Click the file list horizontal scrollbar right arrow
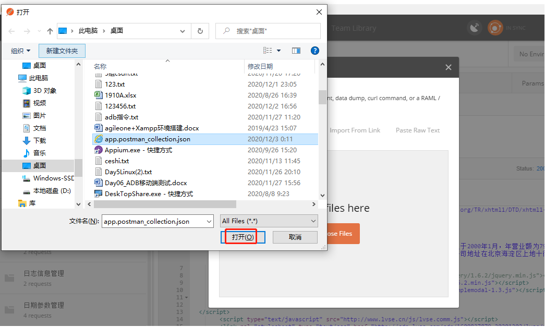The width and height of the screenshot is (545, 327). point(314,204)
